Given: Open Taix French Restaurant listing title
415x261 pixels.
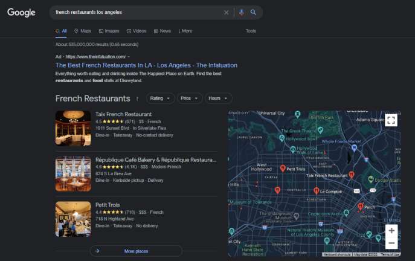Looking at the screenshot, I should [123, 114].
